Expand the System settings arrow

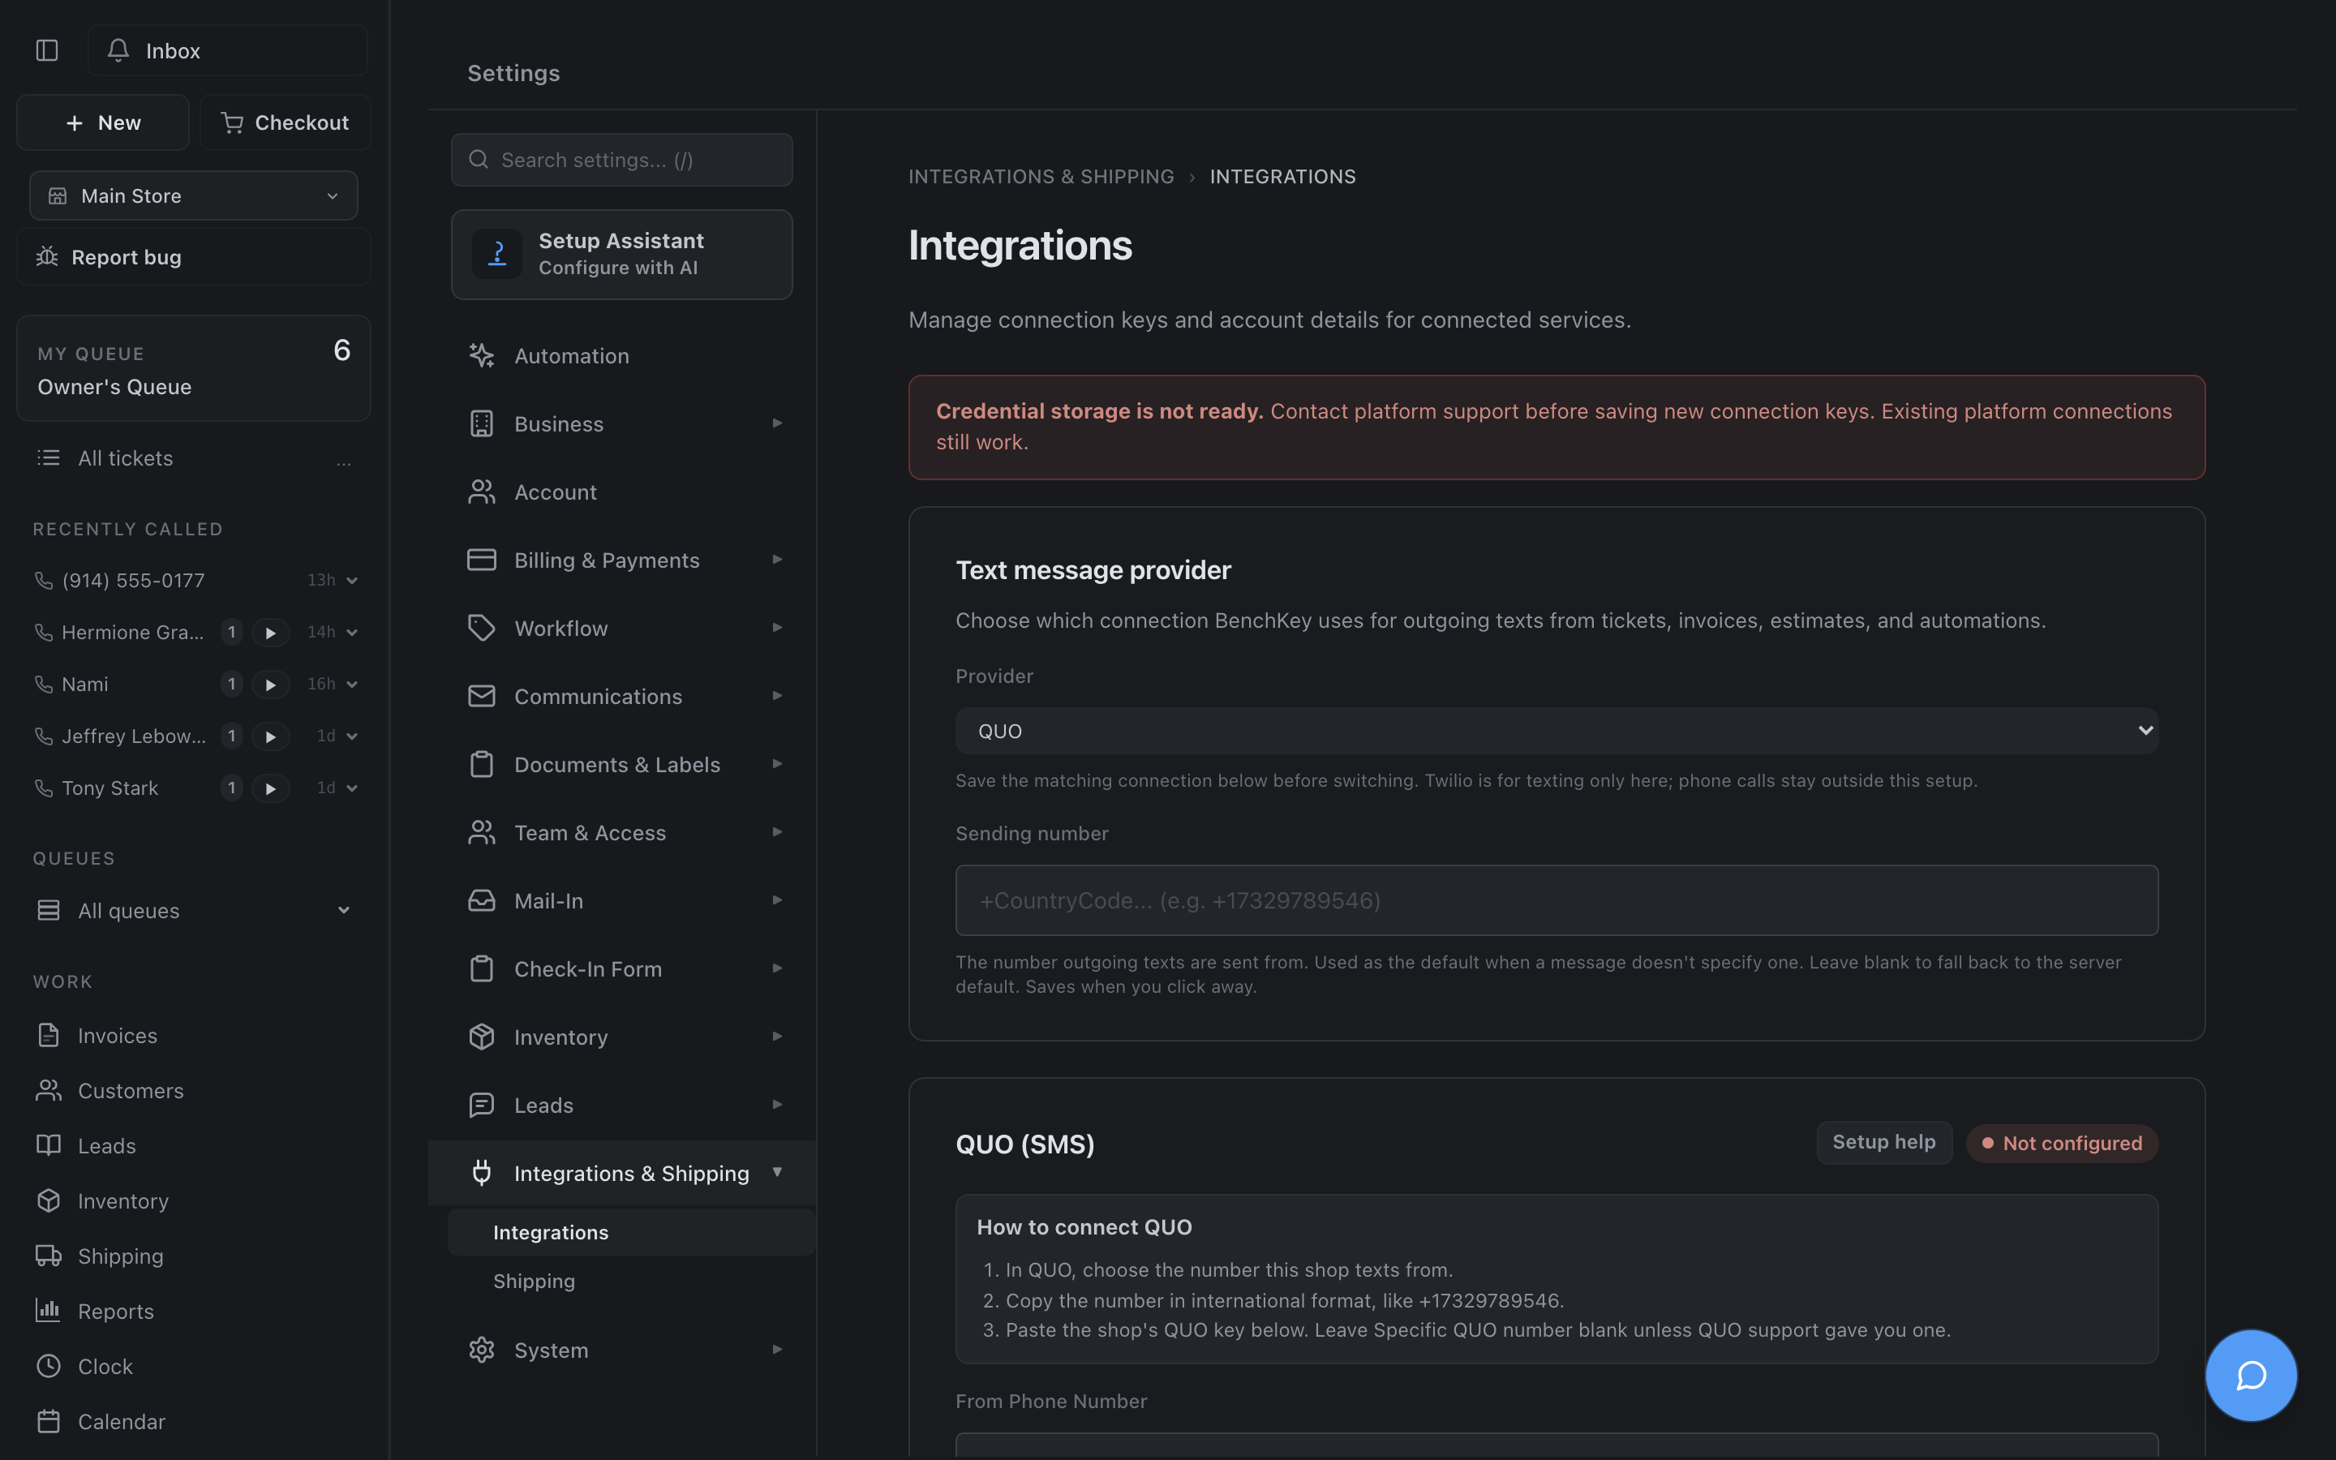pos(777,1349)
